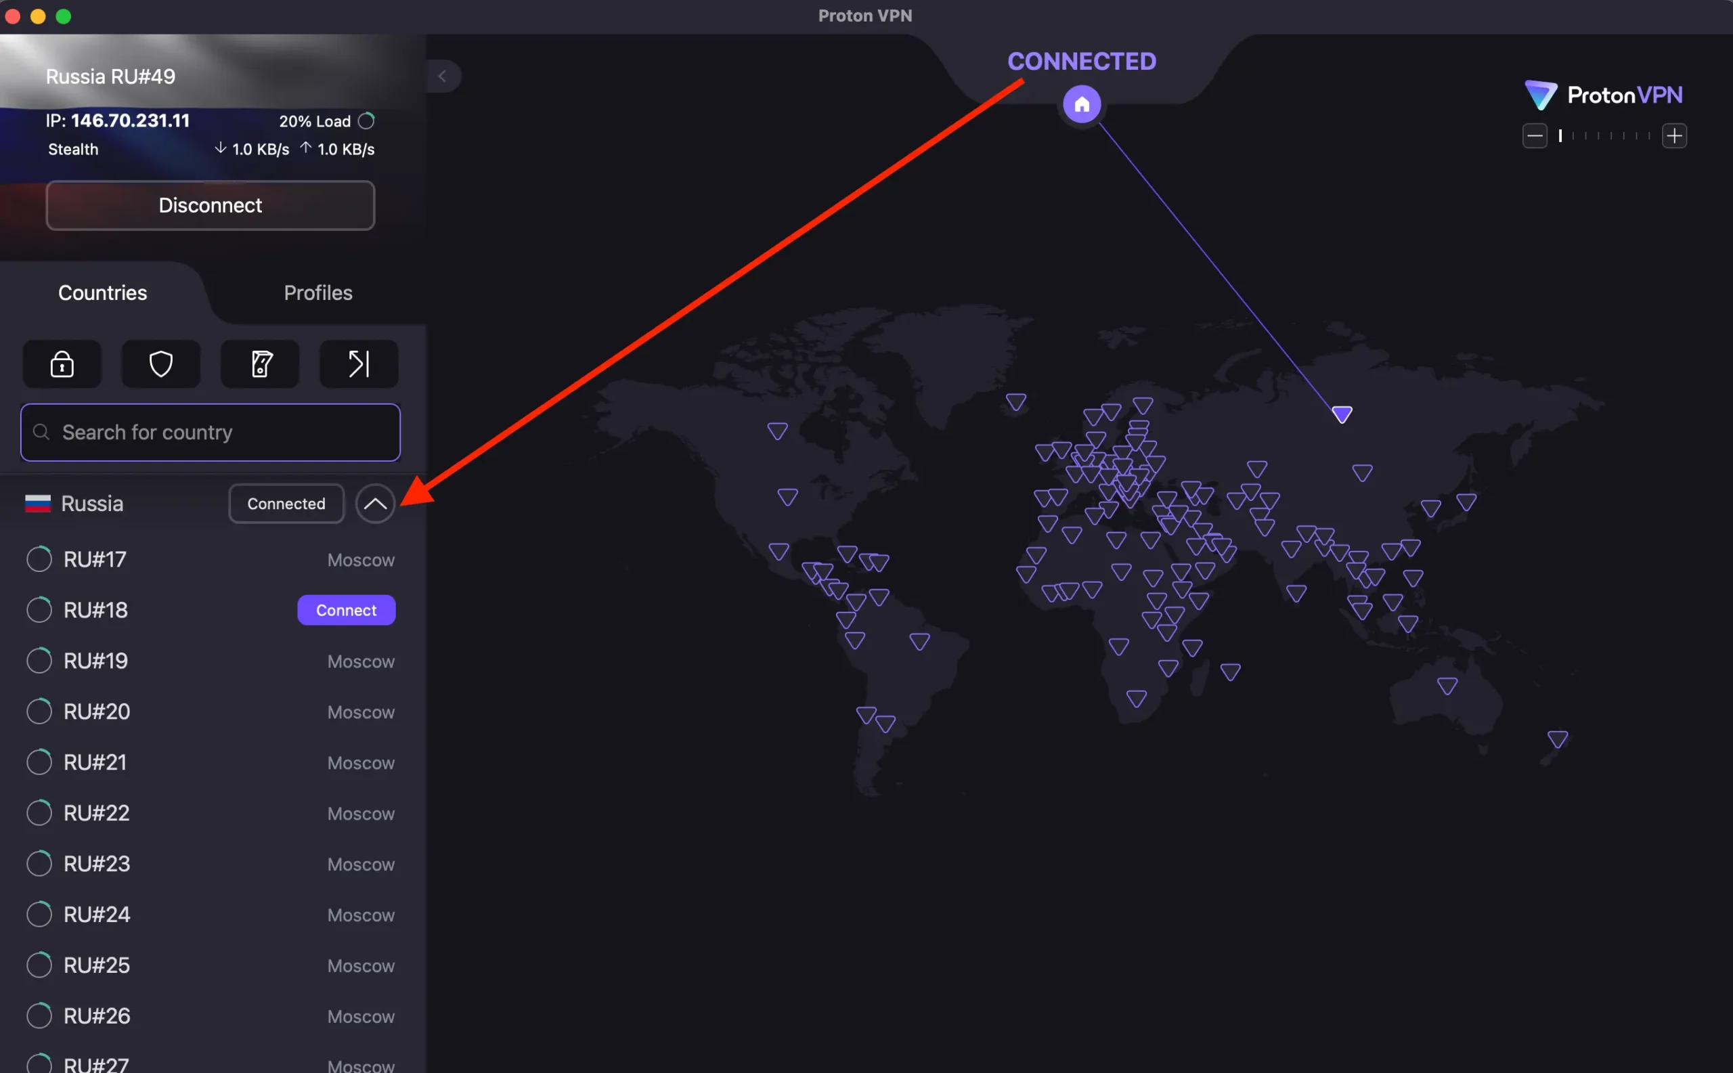The width and height of the screenshot is (1733, 1073).
Task: Select the P2P arrow filter icon
Action: pyautogui.click(x=358, y=364)
